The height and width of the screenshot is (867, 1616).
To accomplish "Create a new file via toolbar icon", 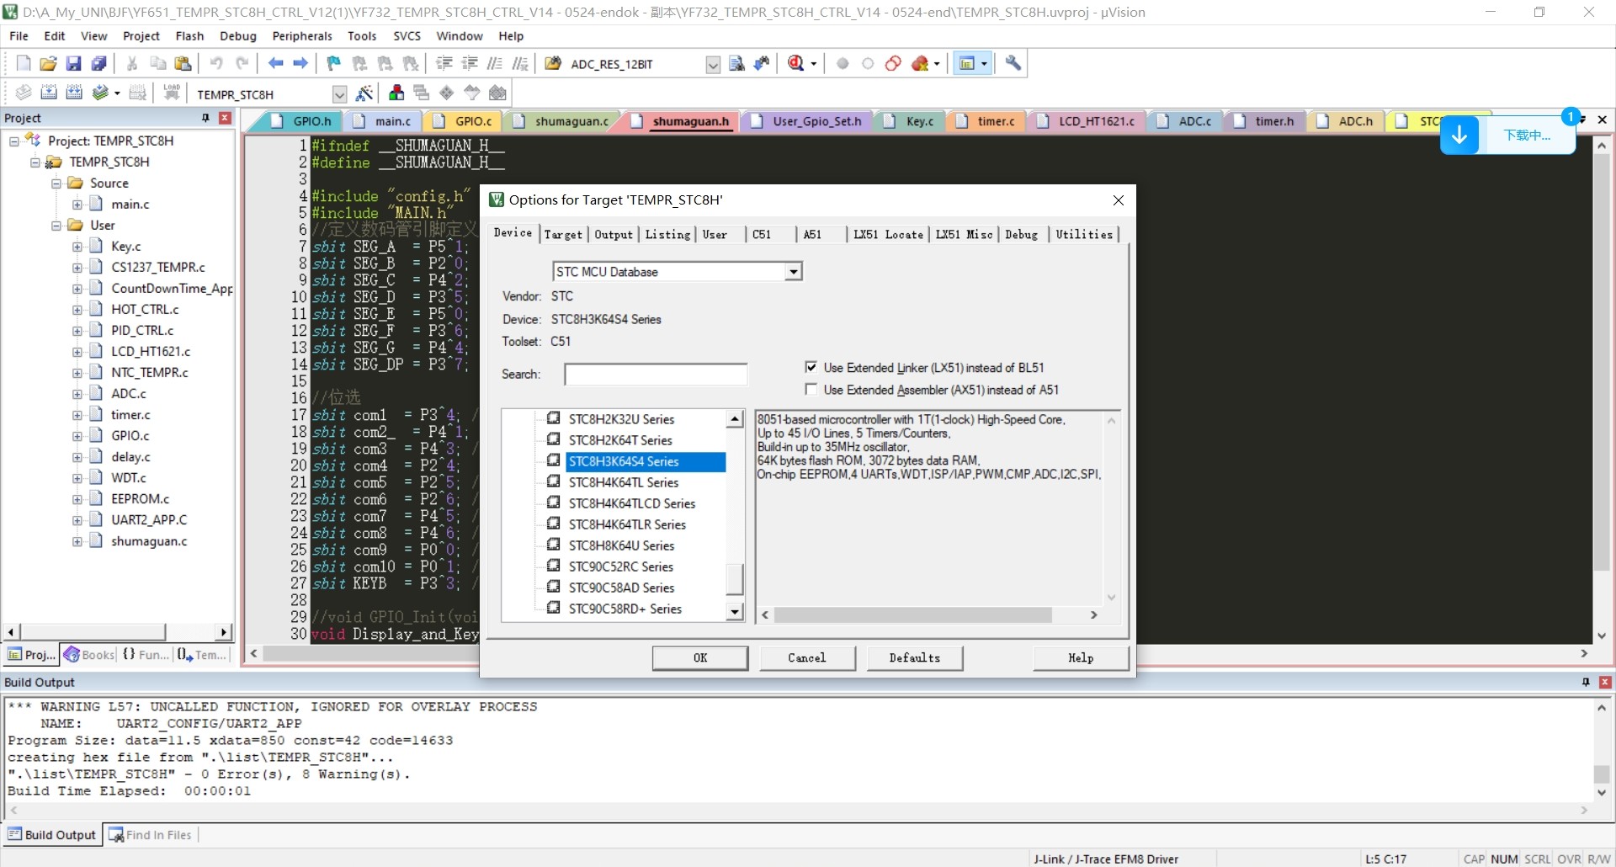I will click(24, 64).
